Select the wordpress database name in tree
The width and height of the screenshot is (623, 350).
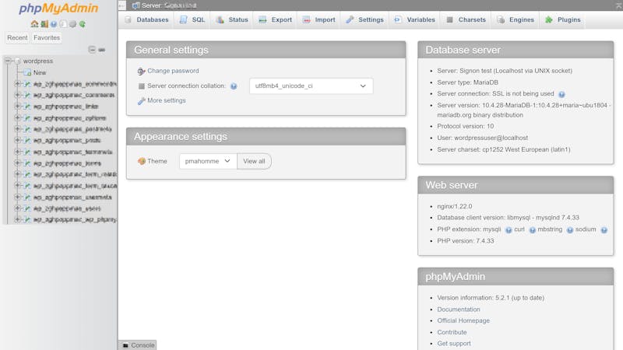click(x=37, y=61)
